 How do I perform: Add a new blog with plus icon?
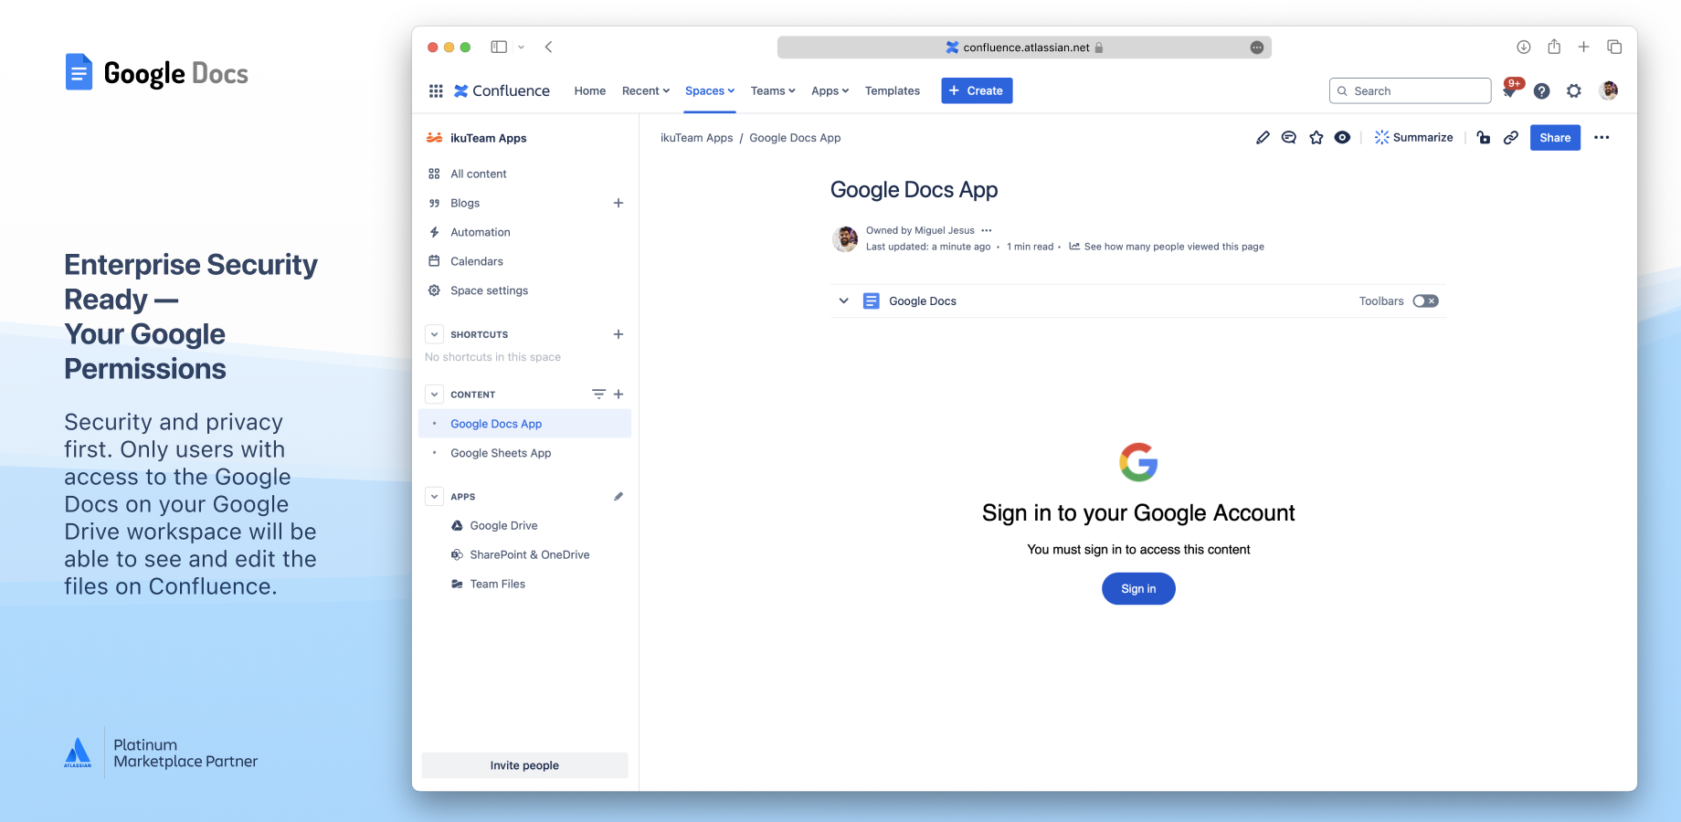(x=618, y=203)
